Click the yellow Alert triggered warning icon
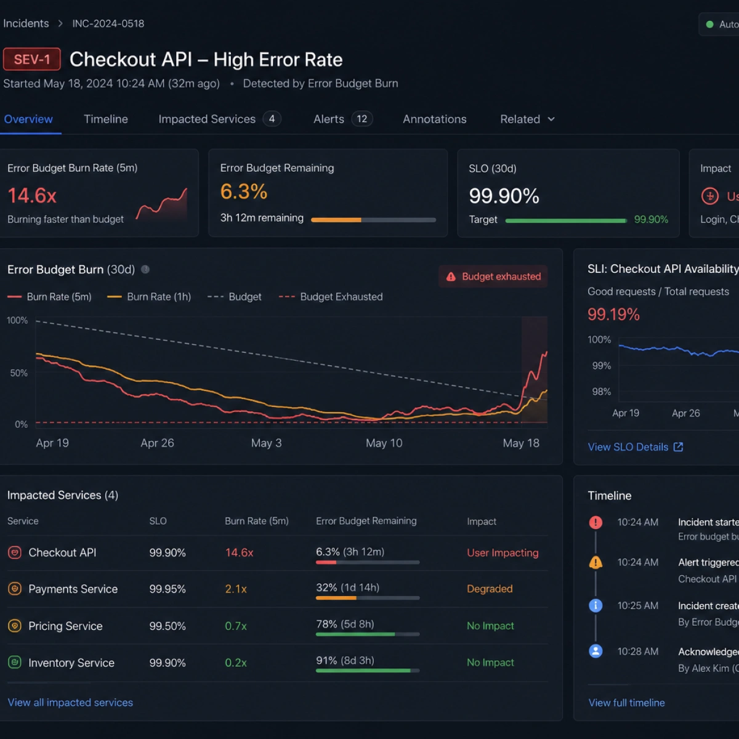739x739 pixels. pos(596,562)
